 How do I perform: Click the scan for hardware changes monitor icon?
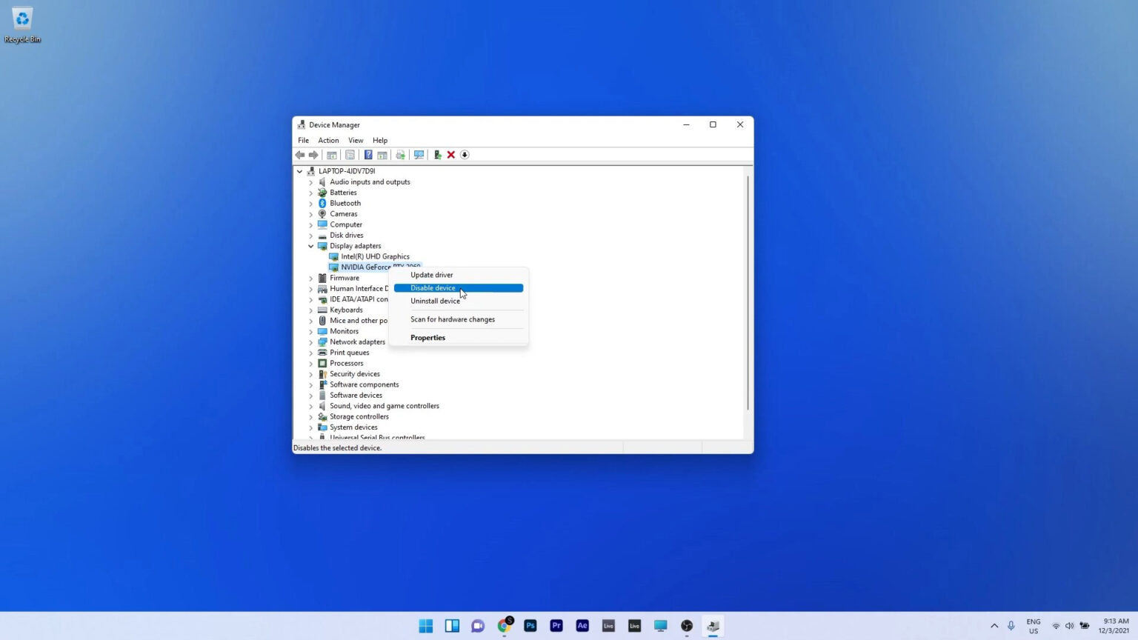coord(419,155)
